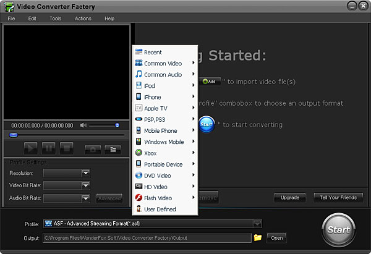Click the Portable Device icon

pos(139,164)
